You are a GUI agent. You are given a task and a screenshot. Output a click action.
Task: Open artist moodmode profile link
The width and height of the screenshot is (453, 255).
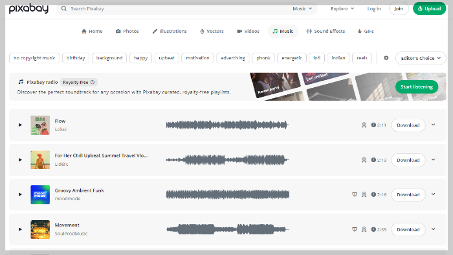pos(67,199)
